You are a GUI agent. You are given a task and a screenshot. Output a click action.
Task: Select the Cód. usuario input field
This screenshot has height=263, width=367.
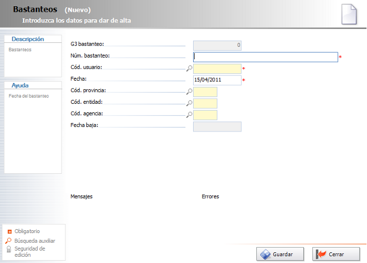[x=217, y=69]
